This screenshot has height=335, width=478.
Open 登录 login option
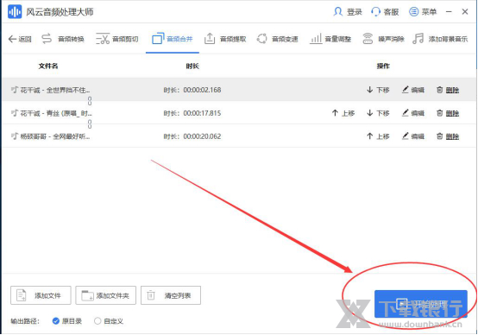pos(348,12)
